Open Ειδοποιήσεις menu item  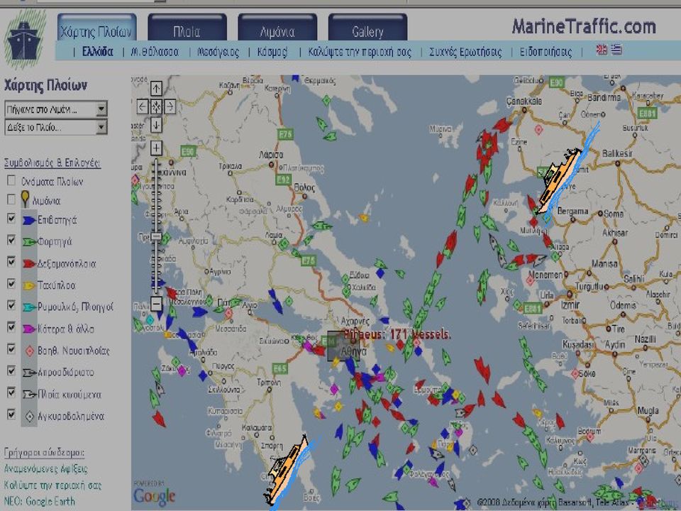(546, 52)
